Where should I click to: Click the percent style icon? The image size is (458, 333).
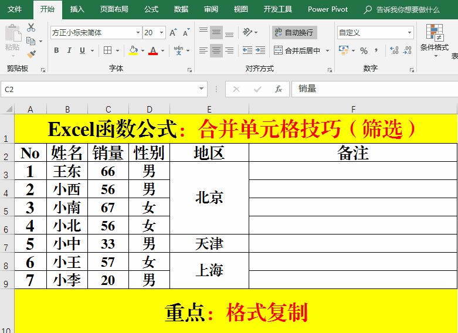[x=364, y=51]
